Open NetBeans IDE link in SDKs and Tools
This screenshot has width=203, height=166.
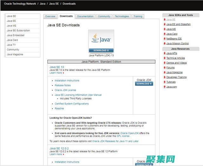pos(174,39)
